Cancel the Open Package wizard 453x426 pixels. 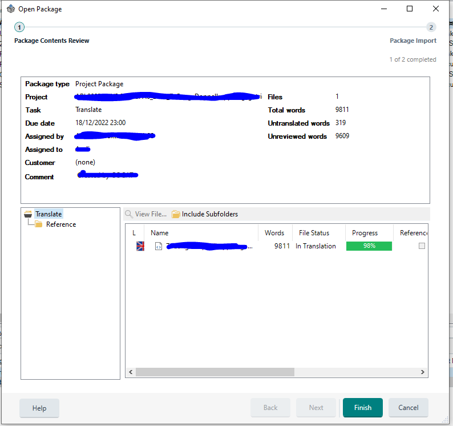tap(408, 408)
